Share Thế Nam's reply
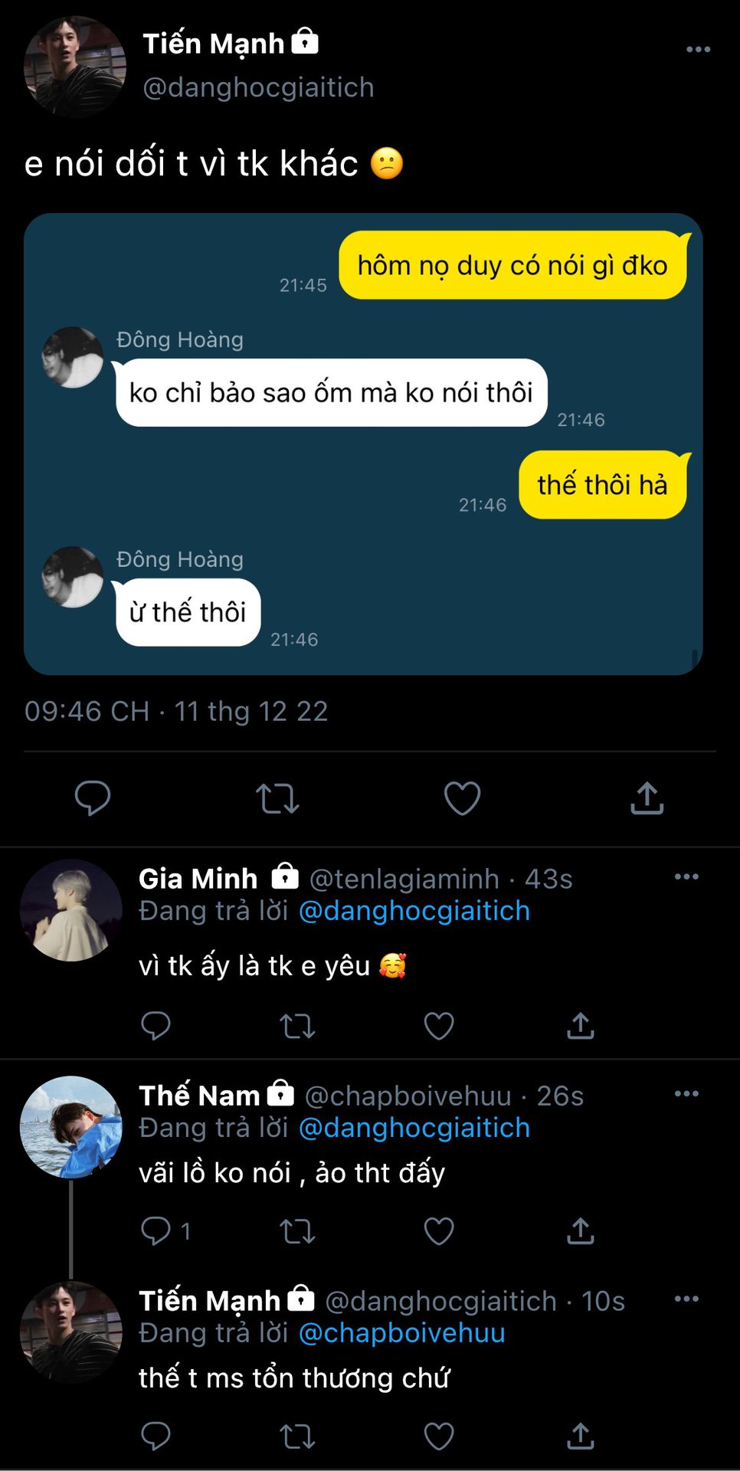740x1471 pixels. (581, 1231)
